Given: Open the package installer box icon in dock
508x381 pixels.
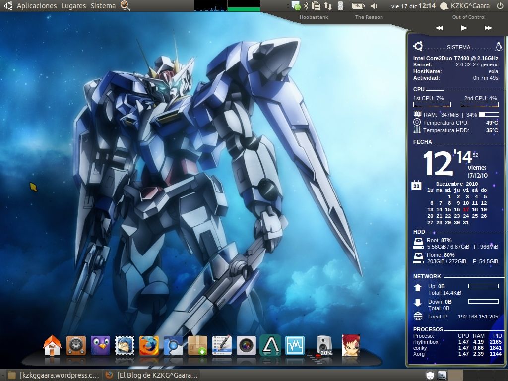Looking at the screenshot, I should (x=197, y=345).
